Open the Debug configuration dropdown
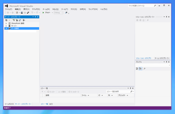 [x=58, y=13]
